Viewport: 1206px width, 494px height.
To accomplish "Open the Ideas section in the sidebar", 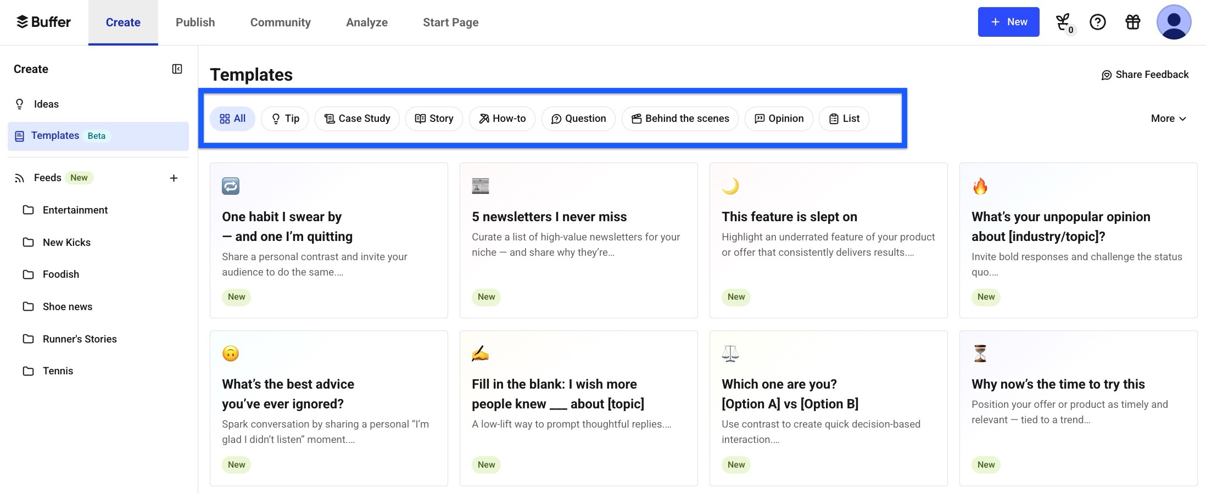I will 46,104.
